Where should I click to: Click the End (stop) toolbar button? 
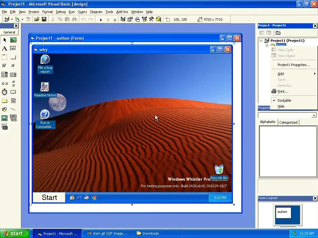click(x=115, y=20)
